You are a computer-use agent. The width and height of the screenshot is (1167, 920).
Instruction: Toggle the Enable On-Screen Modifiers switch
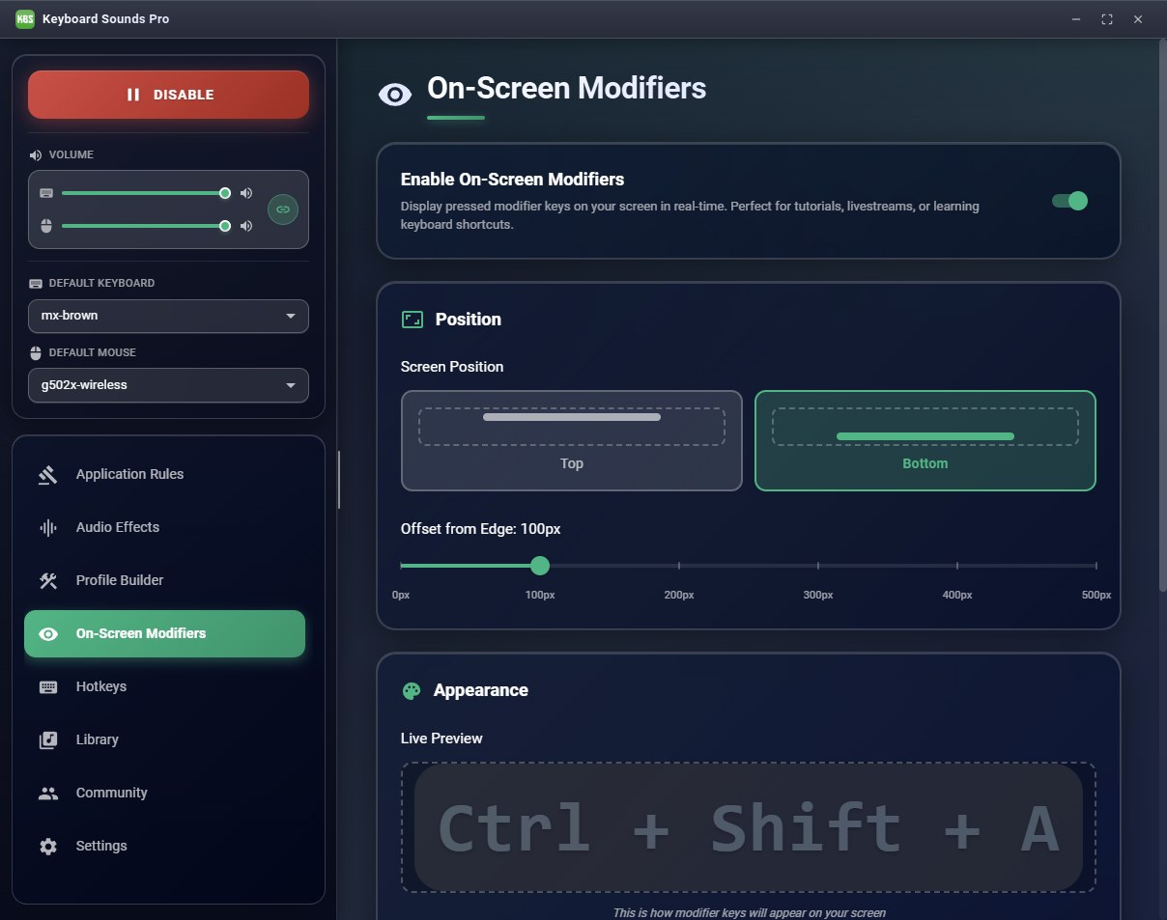1069,201
